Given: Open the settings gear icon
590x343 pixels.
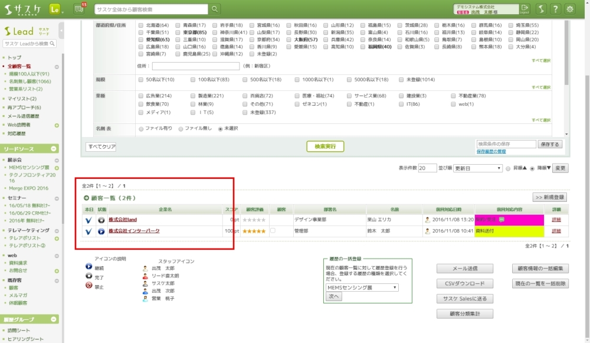Looking at the screenshot, I should click(x=570, y=9).
